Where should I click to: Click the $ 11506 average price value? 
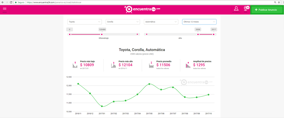[x=163, y=65]
